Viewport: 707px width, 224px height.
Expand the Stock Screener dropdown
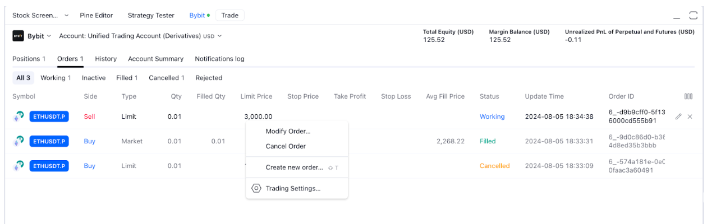click(67, 16)
